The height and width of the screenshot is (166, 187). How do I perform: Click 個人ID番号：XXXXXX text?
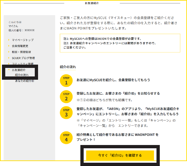21,30
